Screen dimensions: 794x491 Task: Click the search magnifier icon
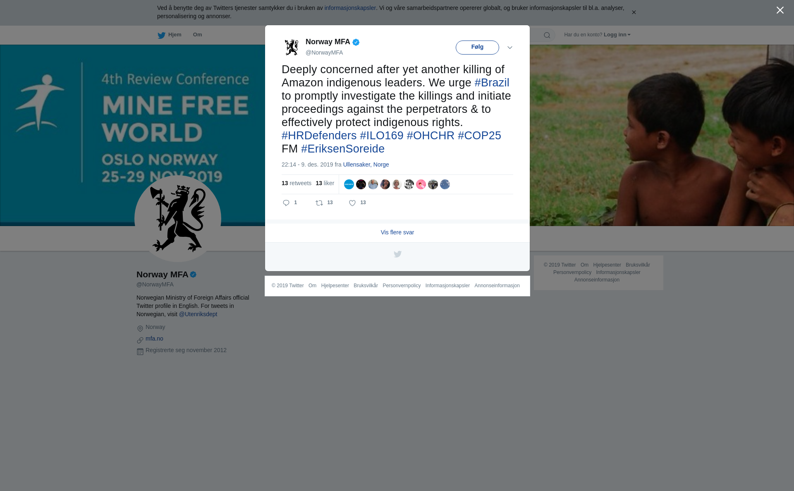547,35
